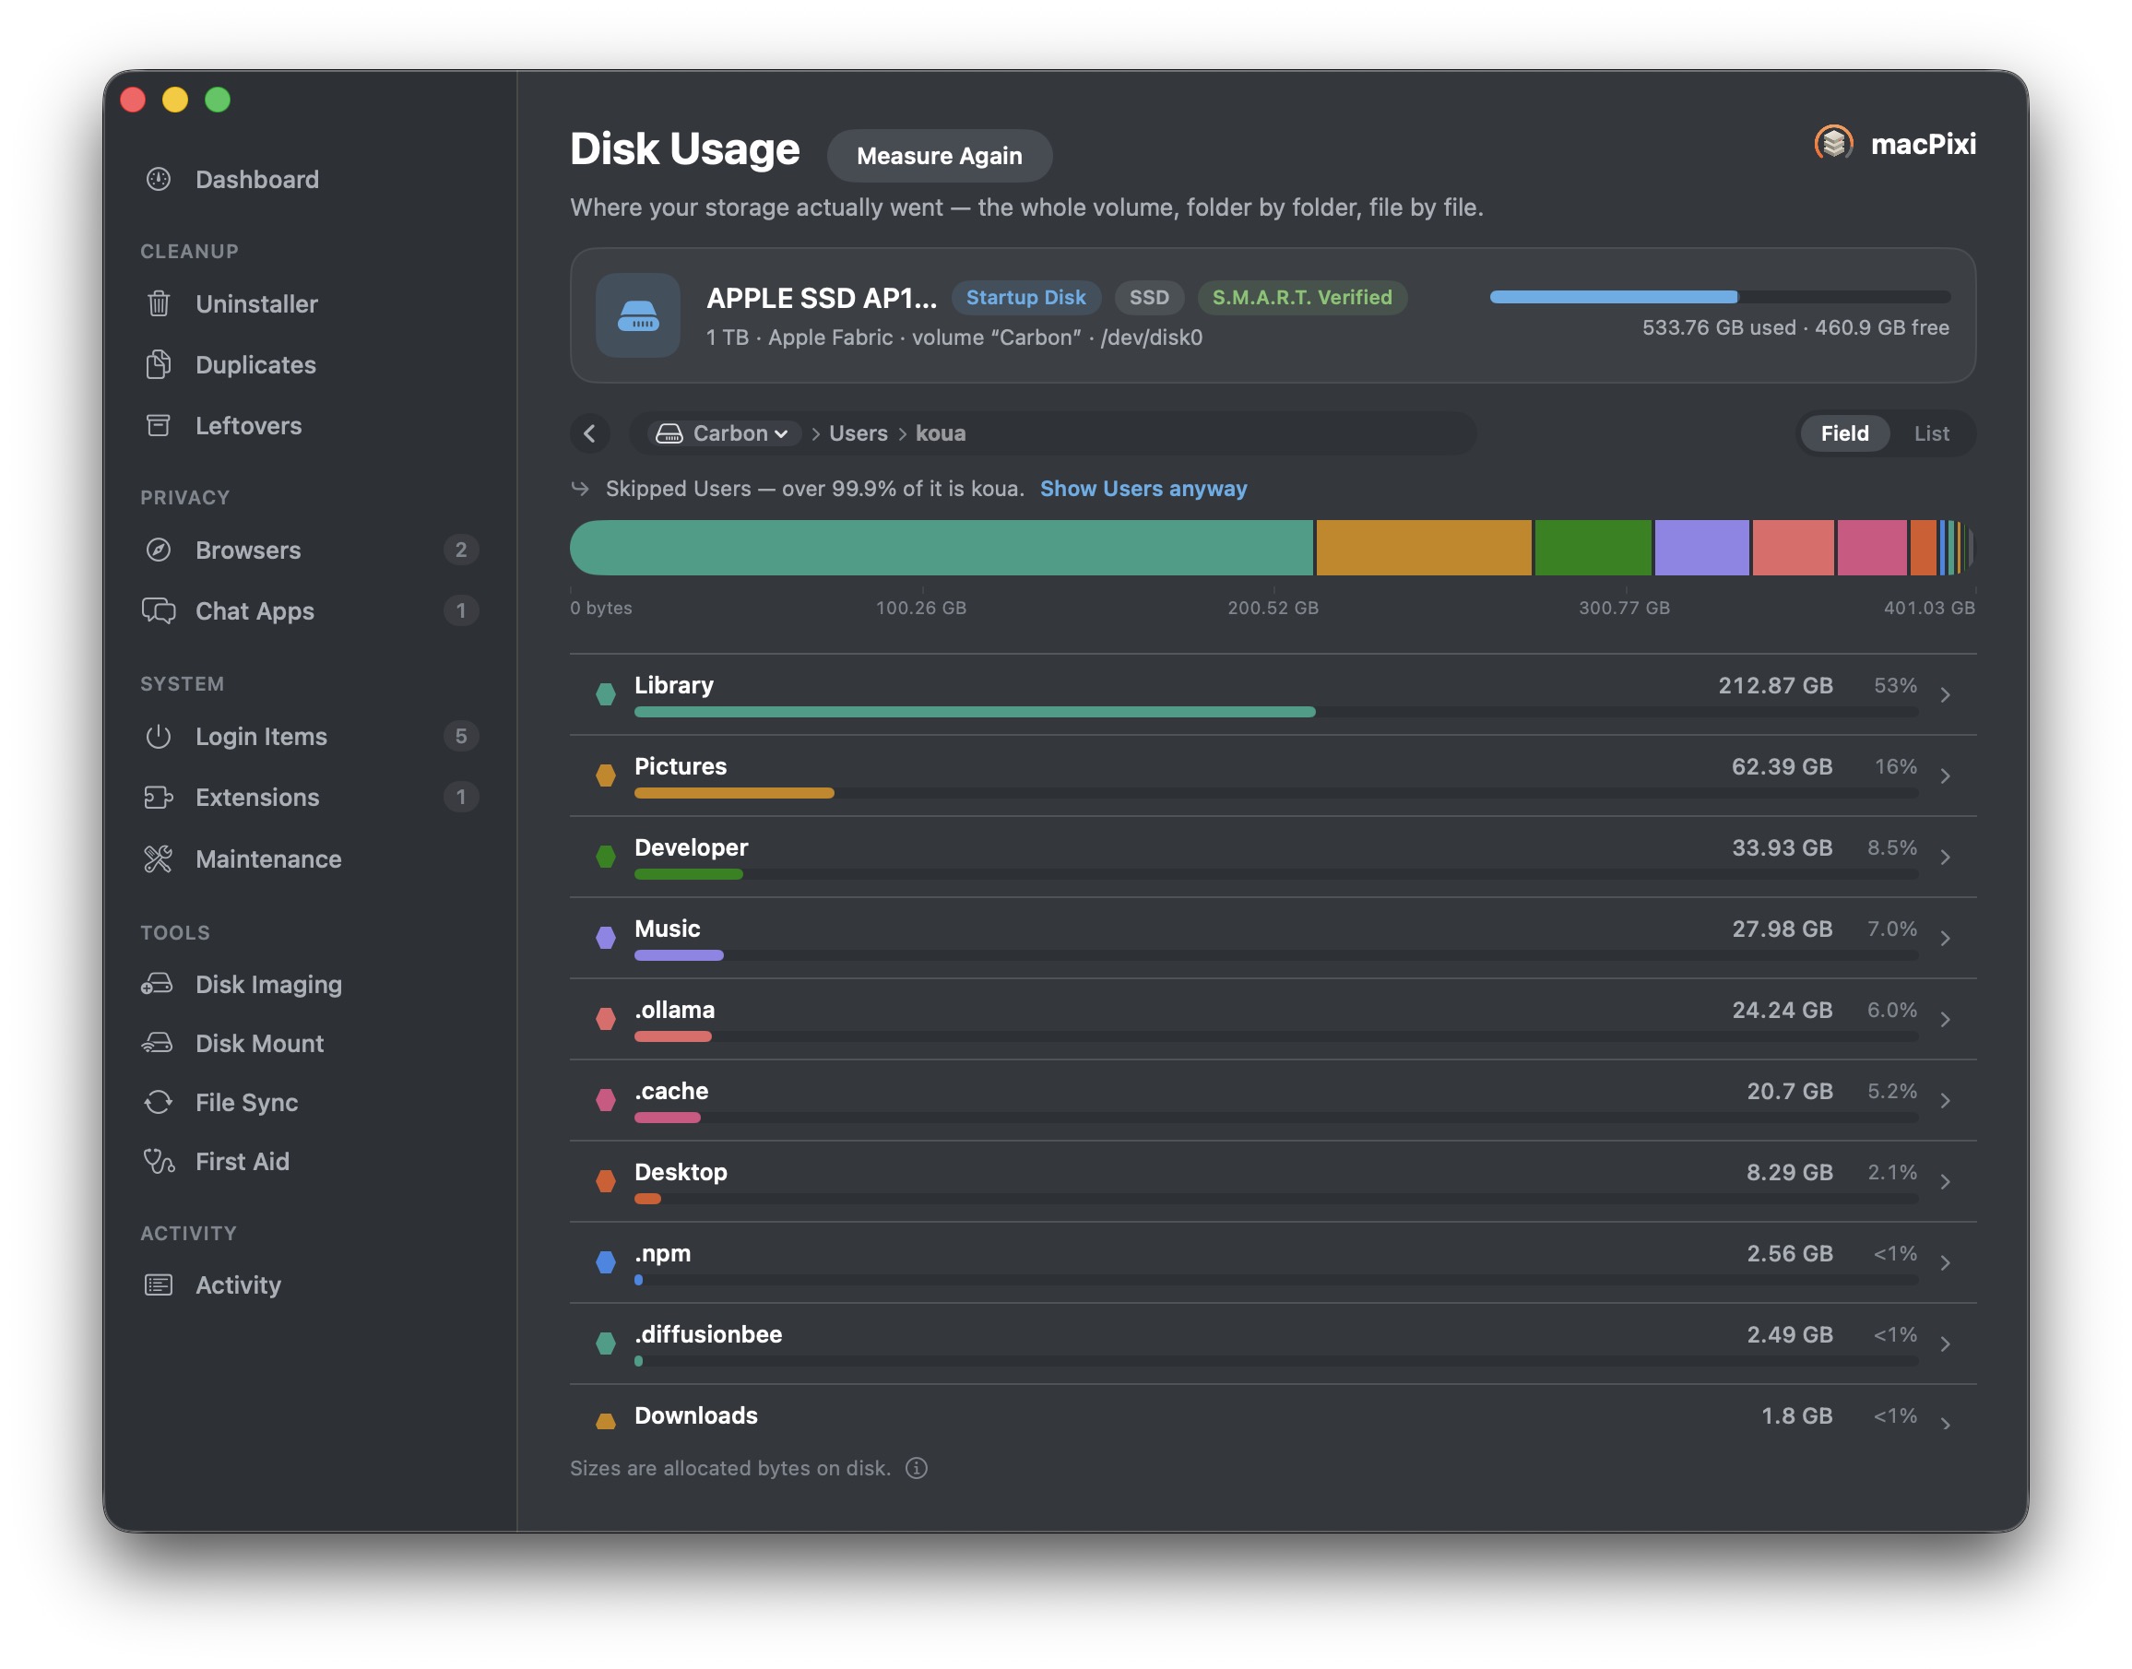Click the S.M.A.R.T. Verified badge
Image resolution: width=2132 pixels, height=1669 pixels.
pyautogui.click(x=1301, y=297)
